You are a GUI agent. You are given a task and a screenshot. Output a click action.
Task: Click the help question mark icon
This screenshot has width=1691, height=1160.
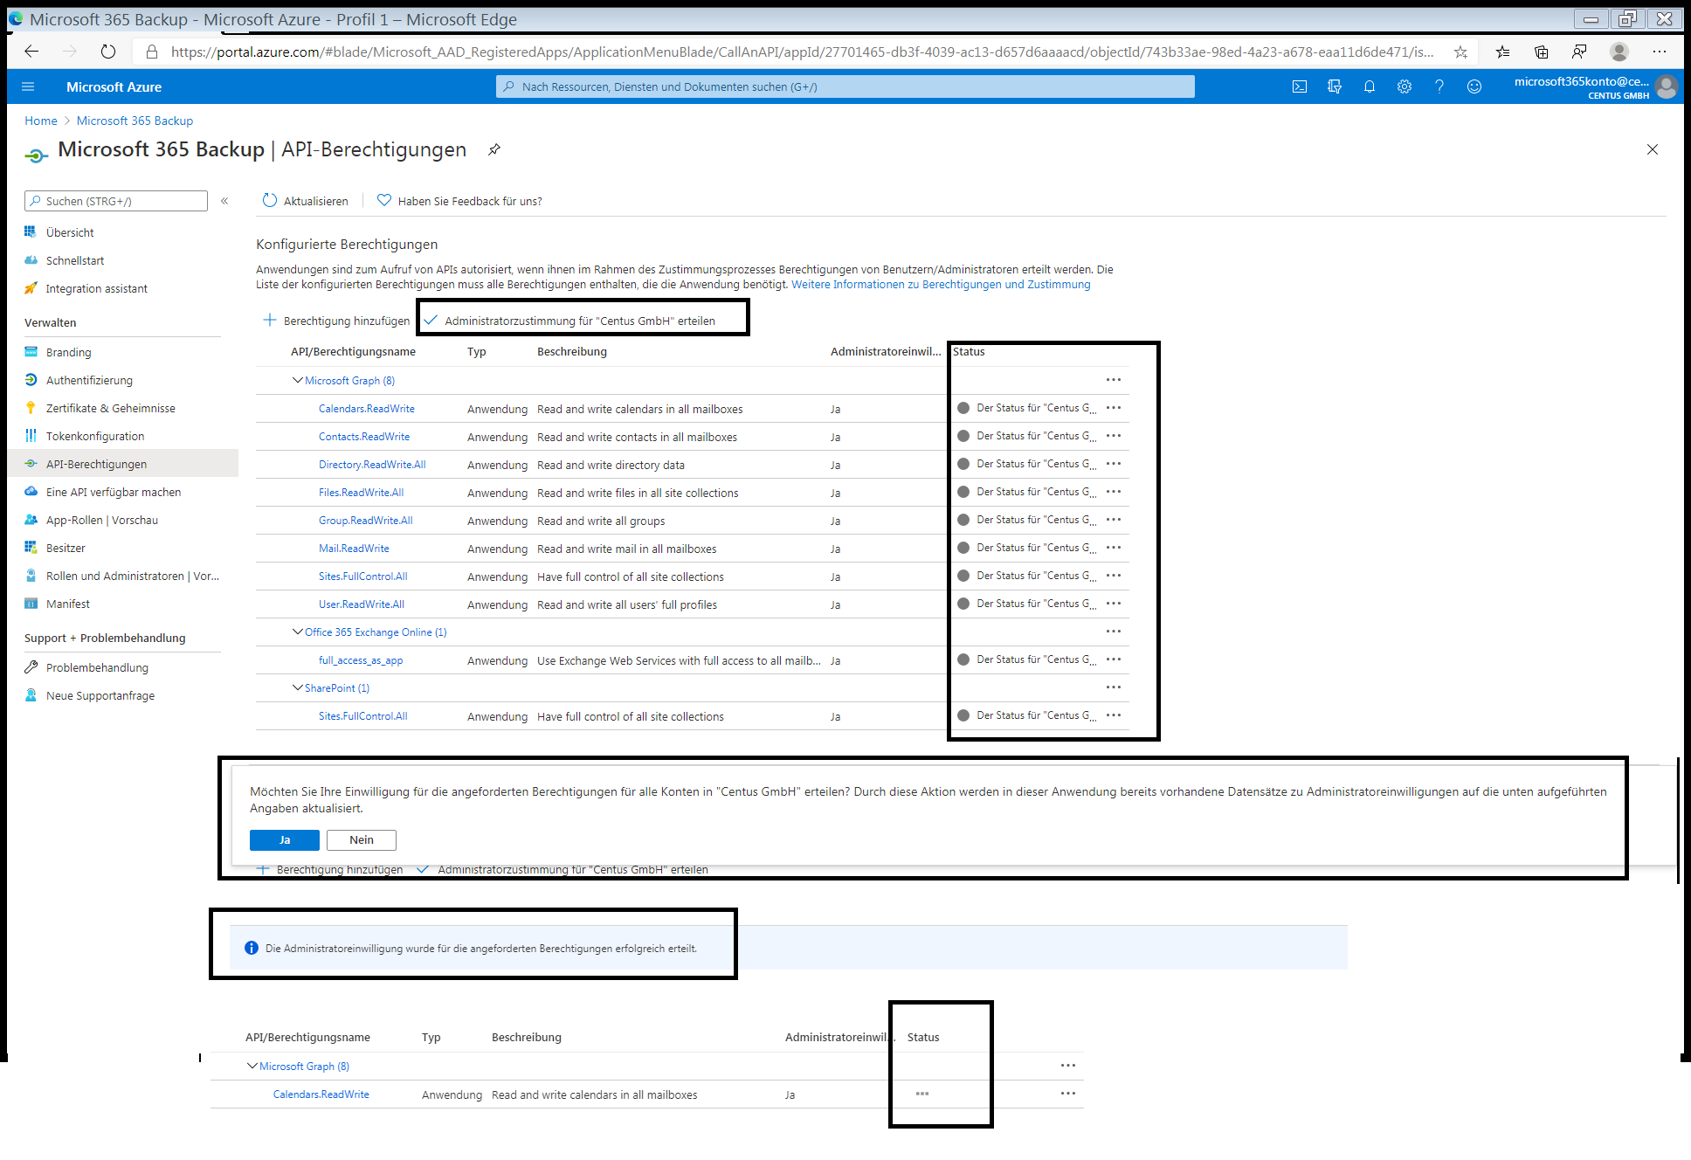(1439, 86)
